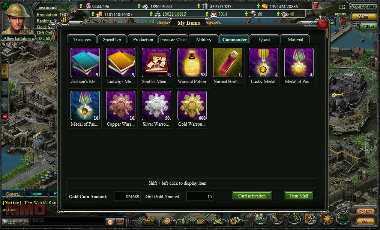Image resolution: width=380 pixels, height=230 pixels.
Task: Go to the Legion chat tab
Action: point(36,194)
